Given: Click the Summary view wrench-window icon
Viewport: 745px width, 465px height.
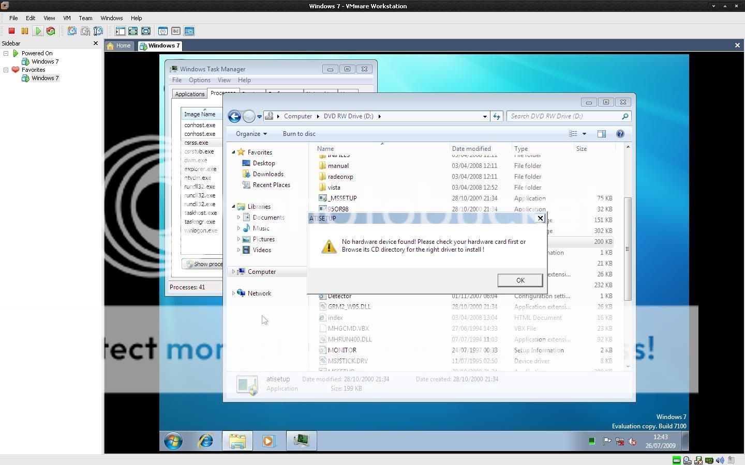Looking at the screenshot, I should click(163, 31).
